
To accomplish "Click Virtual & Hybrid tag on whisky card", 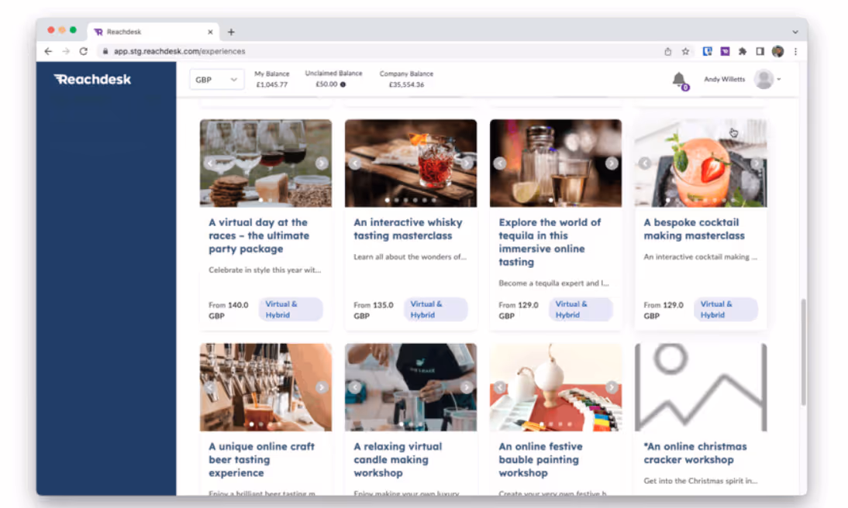I will coord(436,310).
